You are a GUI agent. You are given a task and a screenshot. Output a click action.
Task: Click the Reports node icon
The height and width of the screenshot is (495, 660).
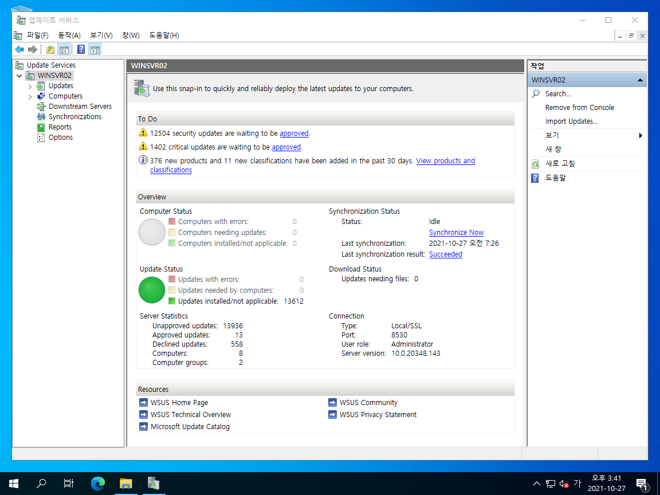pos(41,127)
